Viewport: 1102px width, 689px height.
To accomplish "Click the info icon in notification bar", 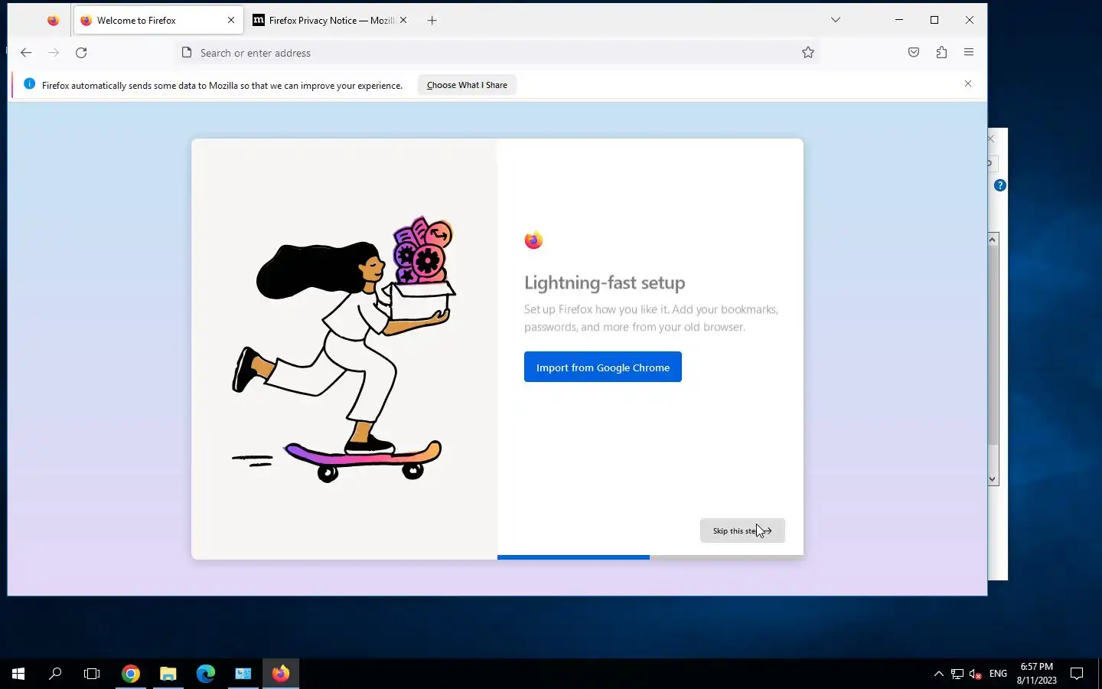I will (x=29, y=84).
